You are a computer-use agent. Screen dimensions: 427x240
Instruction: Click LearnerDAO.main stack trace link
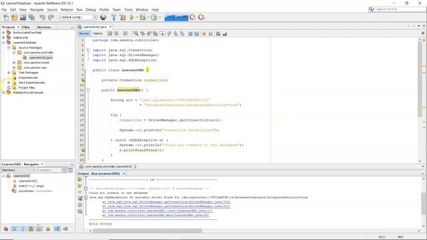(x=155, y=215)
